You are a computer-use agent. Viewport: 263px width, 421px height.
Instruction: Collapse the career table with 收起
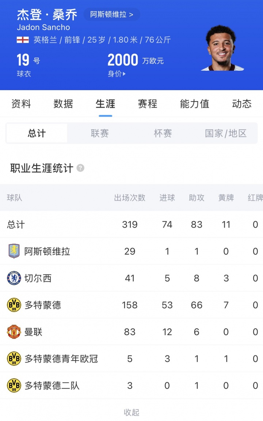pos(131,412)
